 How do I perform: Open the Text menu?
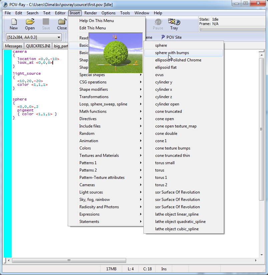(47, 13)
